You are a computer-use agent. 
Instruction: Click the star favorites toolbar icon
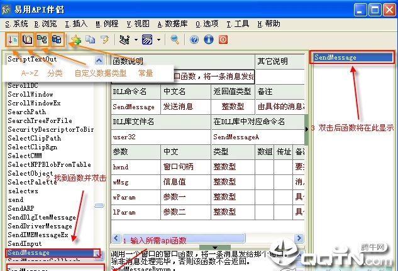click(75, 40)
